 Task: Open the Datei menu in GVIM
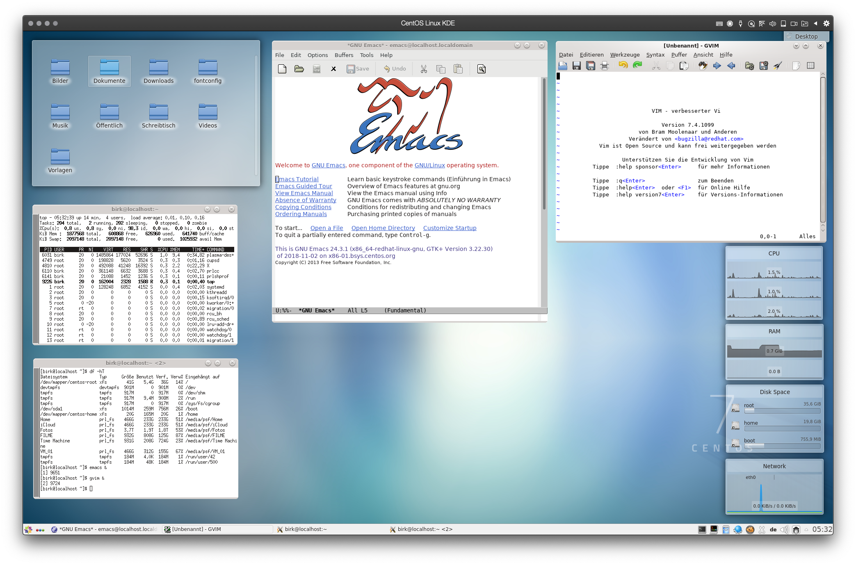[566, 55]
